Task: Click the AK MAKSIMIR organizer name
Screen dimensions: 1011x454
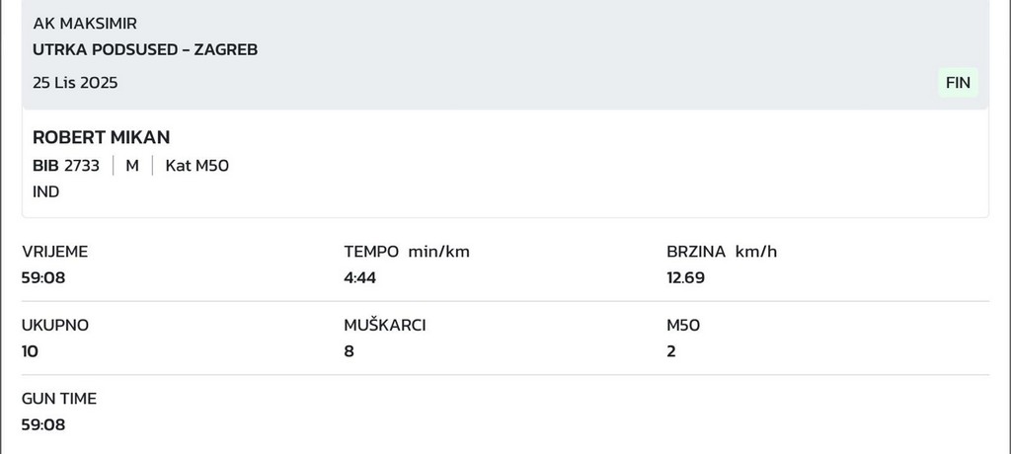Action: 85,24
